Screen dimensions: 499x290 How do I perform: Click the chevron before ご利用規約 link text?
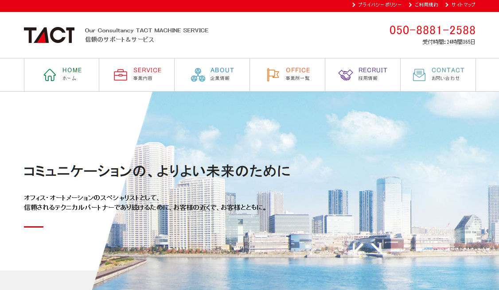click(x=410, y=5)
